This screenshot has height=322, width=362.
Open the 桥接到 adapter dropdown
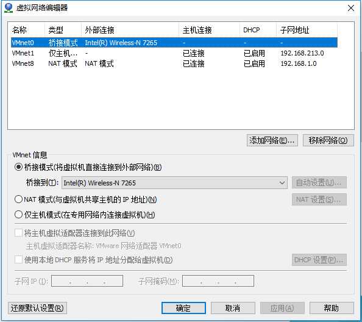point(174,183)
